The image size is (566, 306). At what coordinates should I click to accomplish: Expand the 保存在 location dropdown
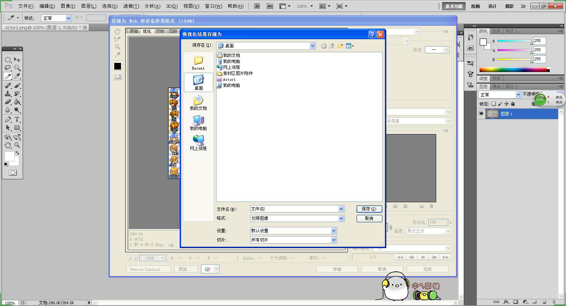[x=312, y=46]
